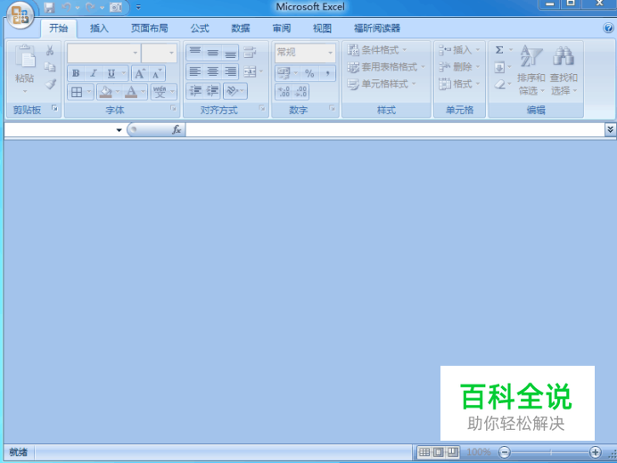The height and width of the screenshot is (463, 617).
Task: Click Accounting Number Format icon
Action: click(284, 73)
